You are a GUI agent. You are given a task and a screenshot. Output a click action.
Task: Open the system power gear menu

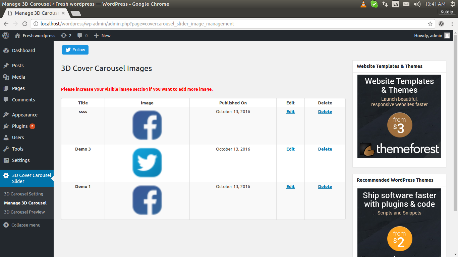[452, 4]
